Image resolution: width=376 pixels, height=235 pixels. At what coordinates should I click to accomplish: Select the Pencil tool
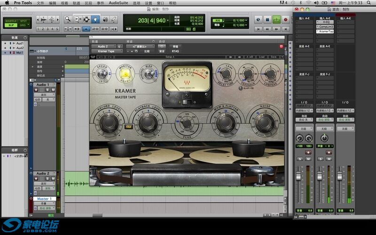[x=114, y=19]
